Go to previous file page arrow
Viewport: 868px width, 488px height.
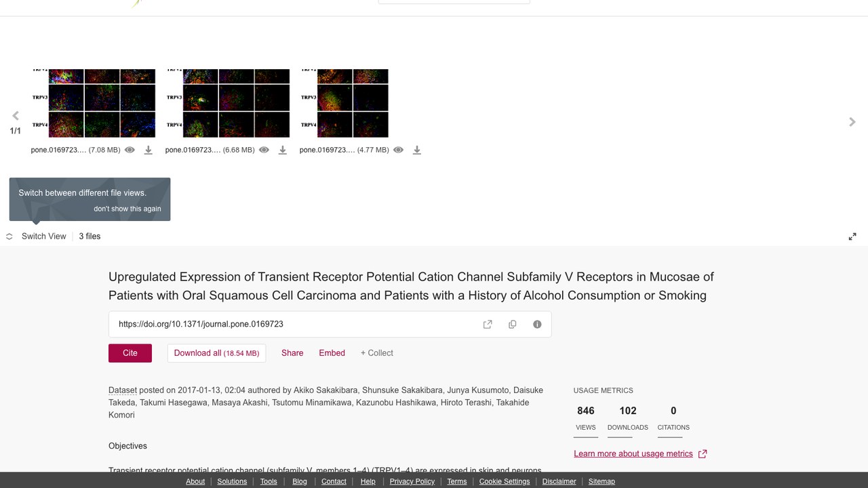pos(16,116)
